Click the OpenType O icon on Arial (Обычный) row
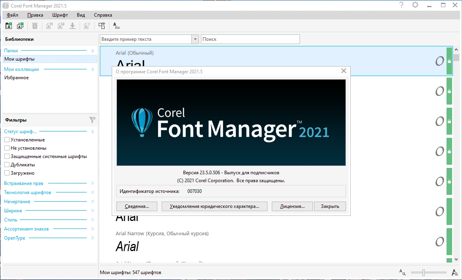Image resolution: width=462 pixels, height=280 pixels. click(439, 61)
